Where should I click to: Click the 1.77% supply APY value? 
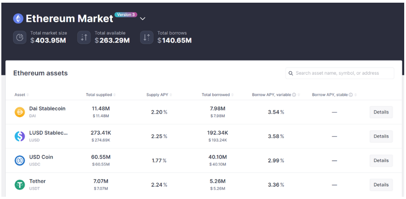coord(159,161)
